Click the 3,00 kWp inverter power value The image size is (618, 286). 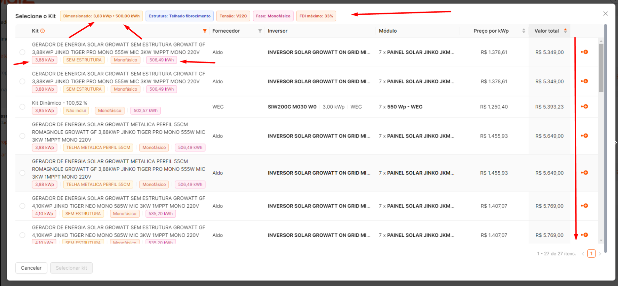(x=334, y=107)
